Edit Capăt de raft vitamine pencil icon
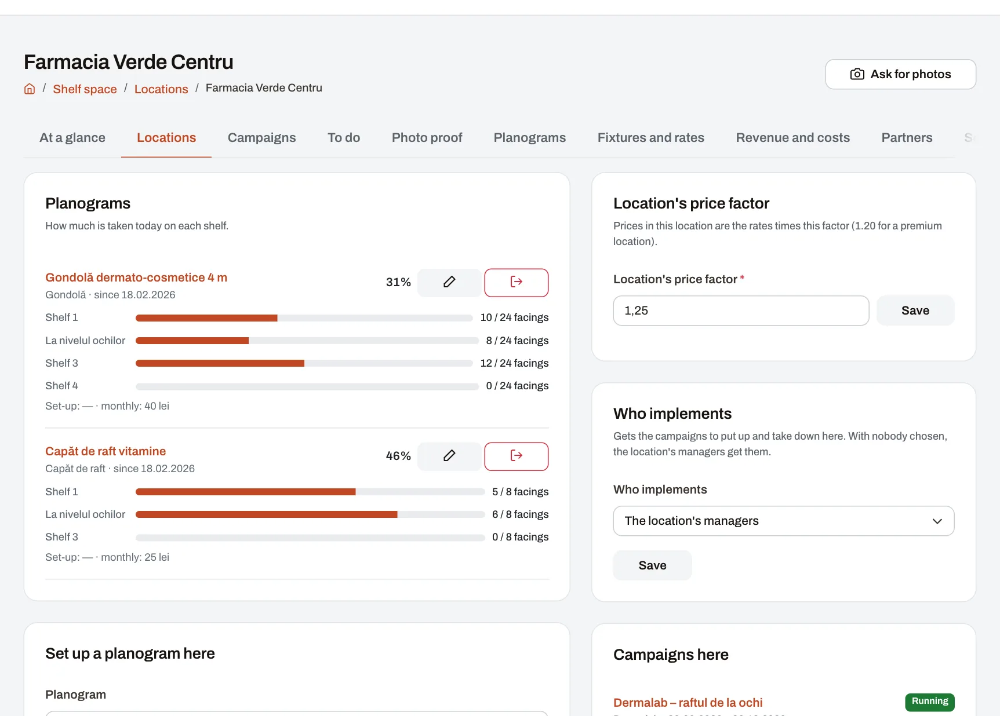The width and height of the screenshot is (1000, 716). click(x=449, y=456)
